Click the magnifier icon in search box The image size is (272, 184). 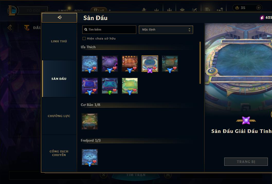click(86, 30)
